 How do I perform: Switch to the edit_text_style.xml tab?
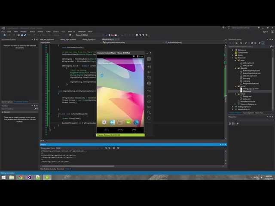pos(47,39)
